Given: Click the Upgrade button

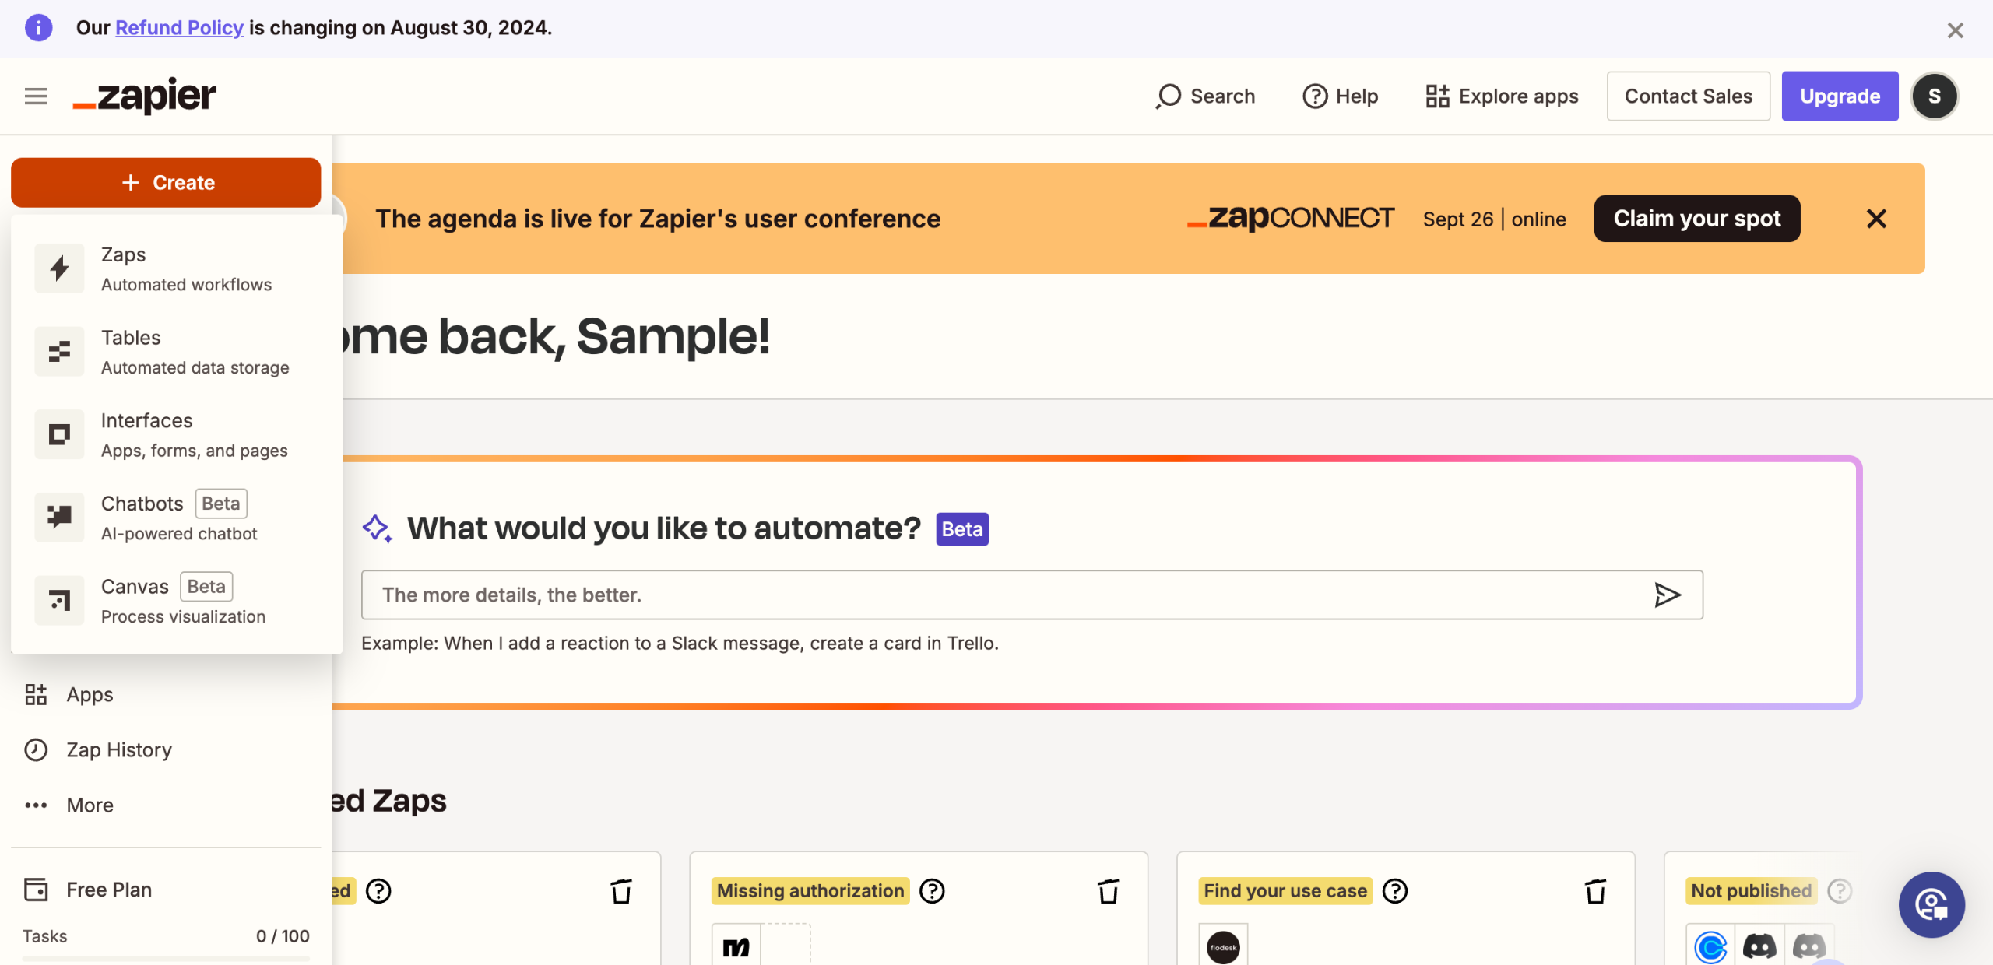Looking at the screenshot, I should click(1839, 96).
